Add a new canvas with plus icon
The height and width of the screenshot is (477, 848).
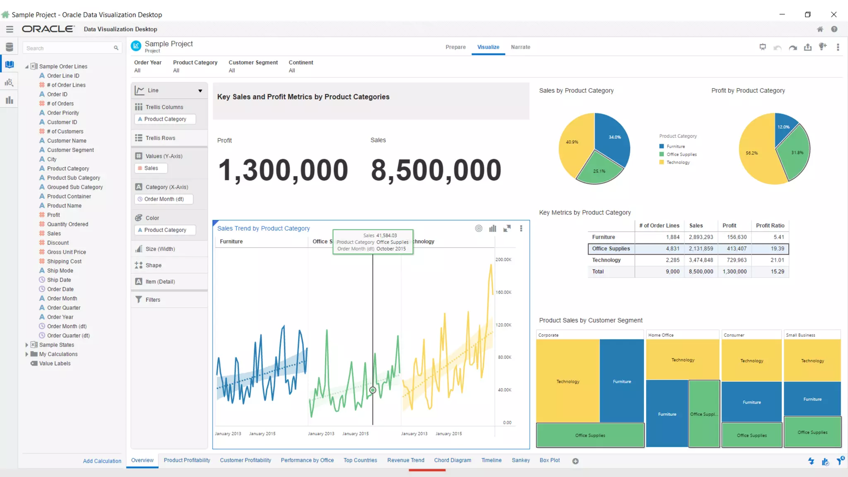coord(575,461)
